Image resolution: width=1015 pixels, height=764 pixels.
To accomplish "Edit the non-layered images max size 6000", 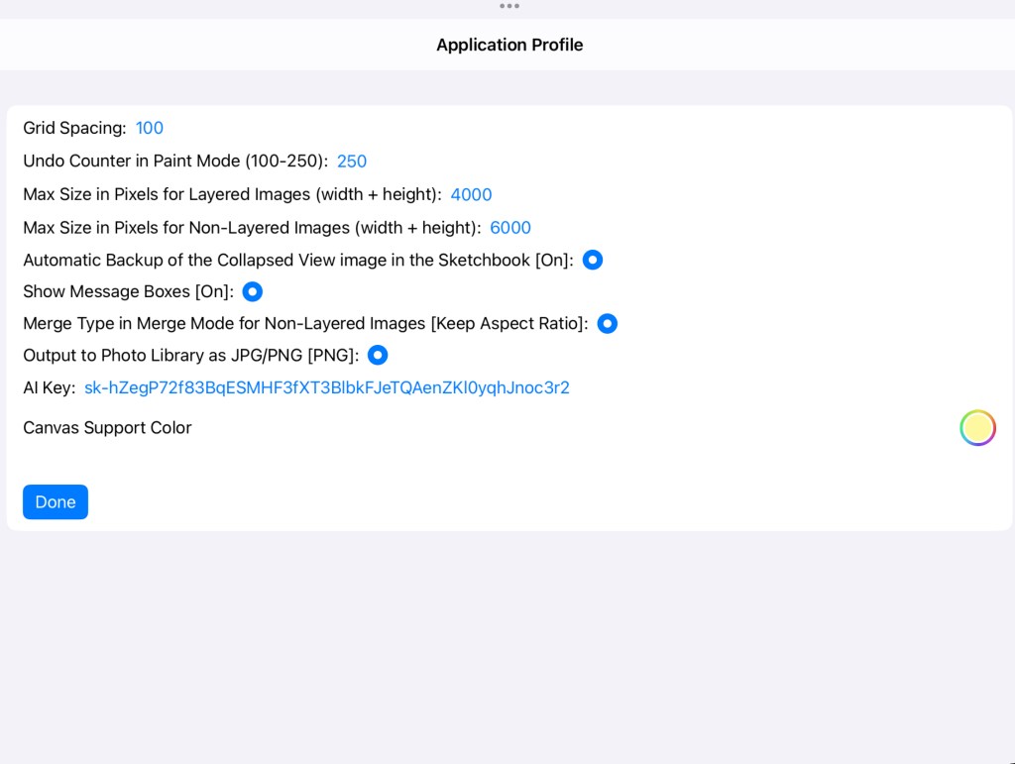I will coord(510,228).
